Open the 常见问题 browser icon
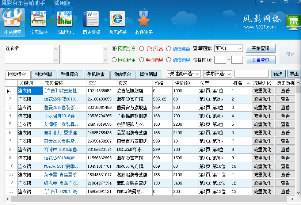 (117, 19)
